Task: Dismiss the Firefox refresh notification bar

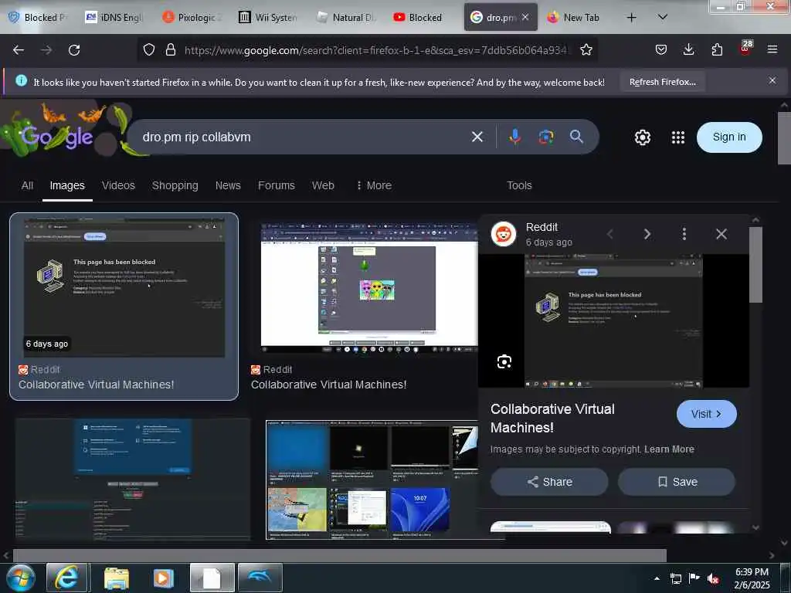Action: point(772,80)
